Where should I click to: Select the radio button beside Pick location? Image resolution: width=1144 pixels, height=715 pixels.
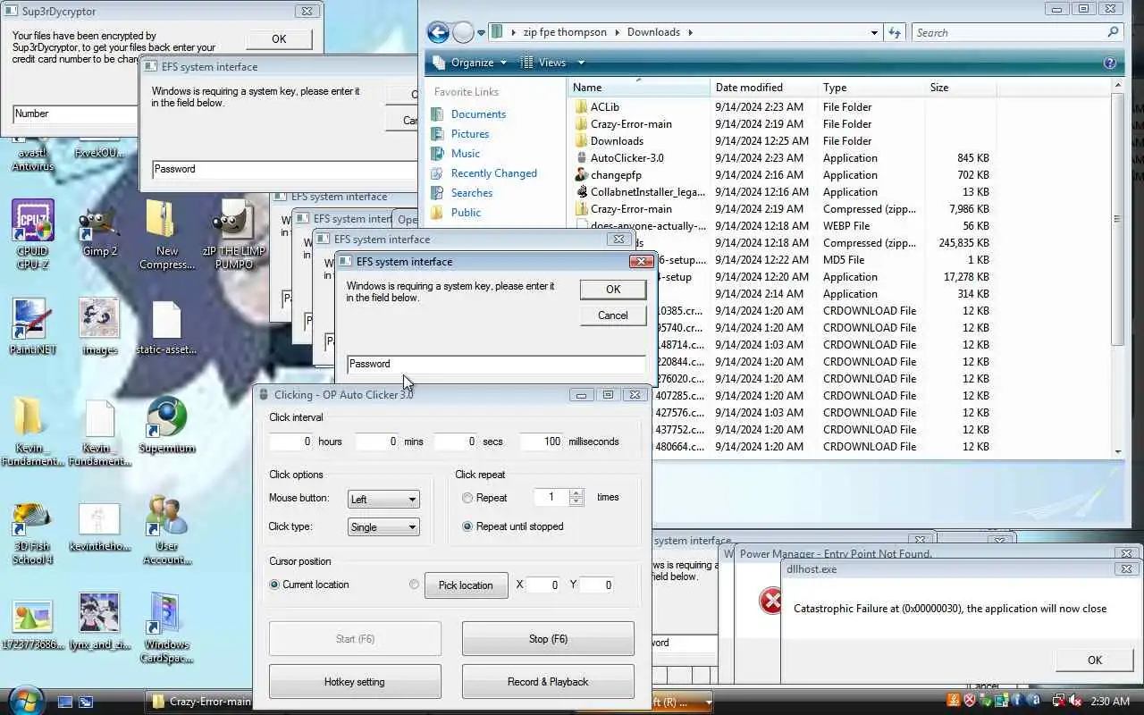(414, 585)
